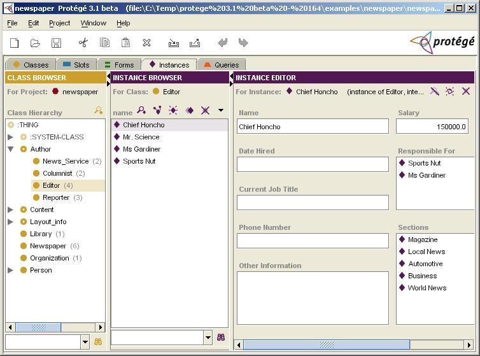Click the Undo arrow icon

coord(223,43)
